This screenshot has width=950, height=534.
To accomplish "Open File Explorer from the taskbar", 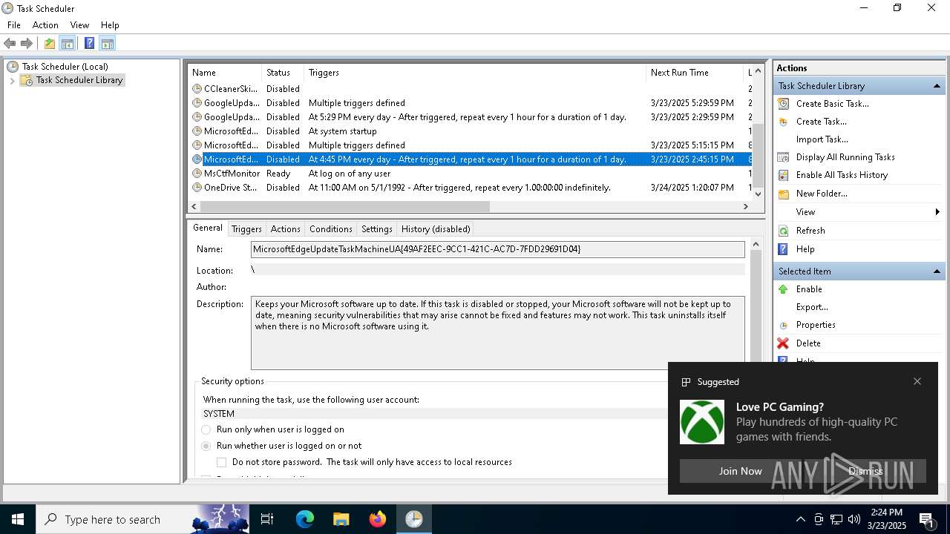I will [341, 519].
